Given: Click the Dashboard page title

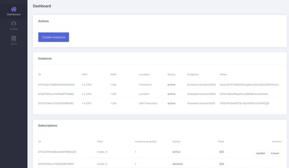Looking at the screenshot, I should (42, 6).
